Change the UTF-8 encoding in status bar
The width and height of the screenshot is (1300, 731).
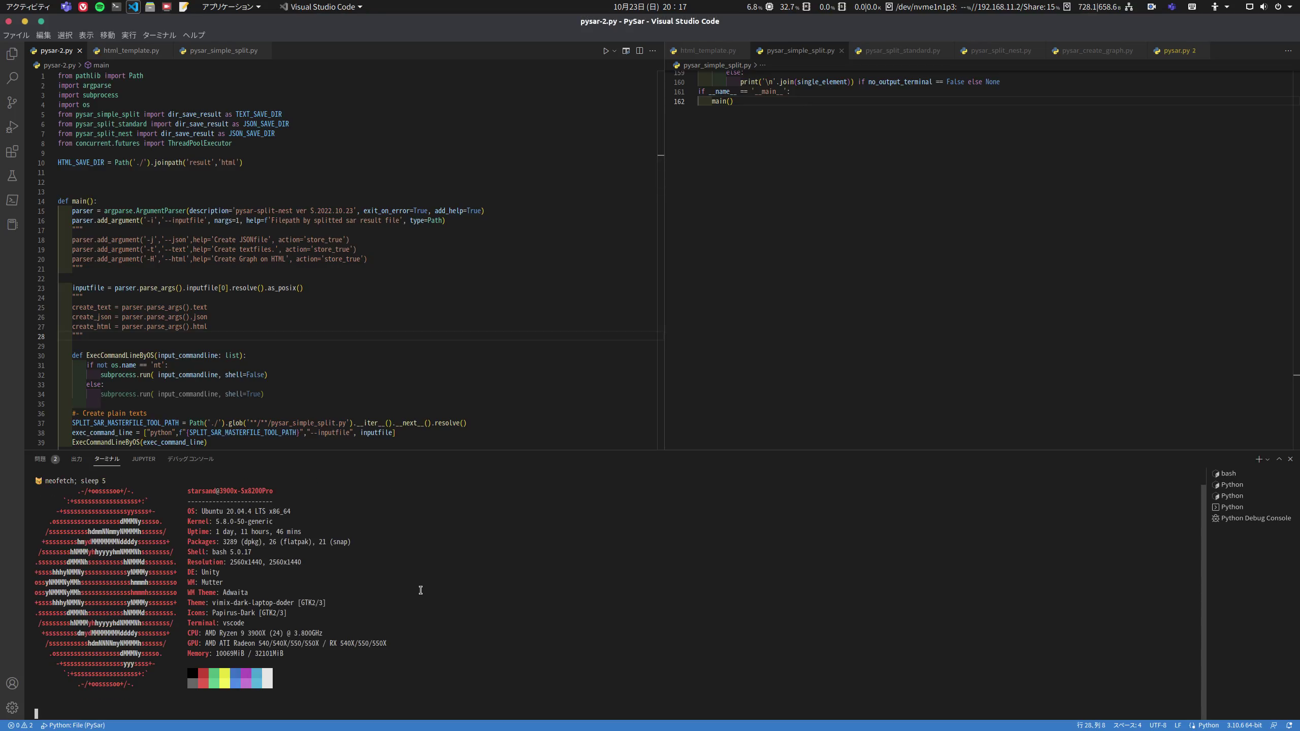1158,725
